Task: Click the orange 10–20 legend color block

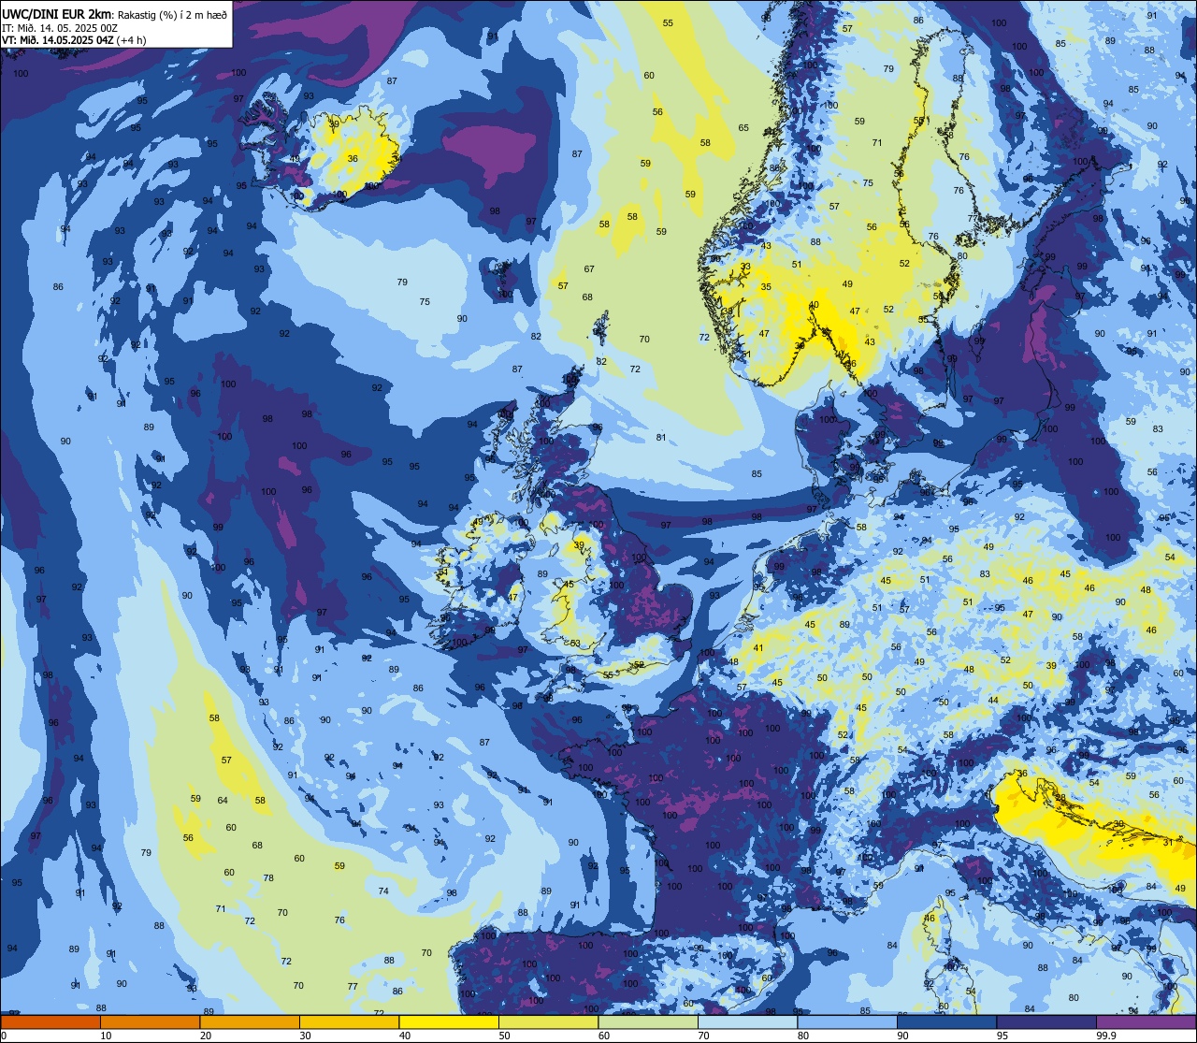Action: point(150,1021)
